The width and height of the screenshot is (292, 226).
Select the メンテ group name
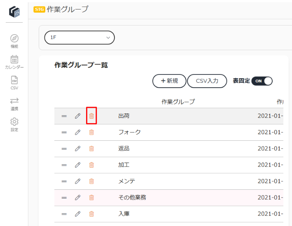click(126, 181)
